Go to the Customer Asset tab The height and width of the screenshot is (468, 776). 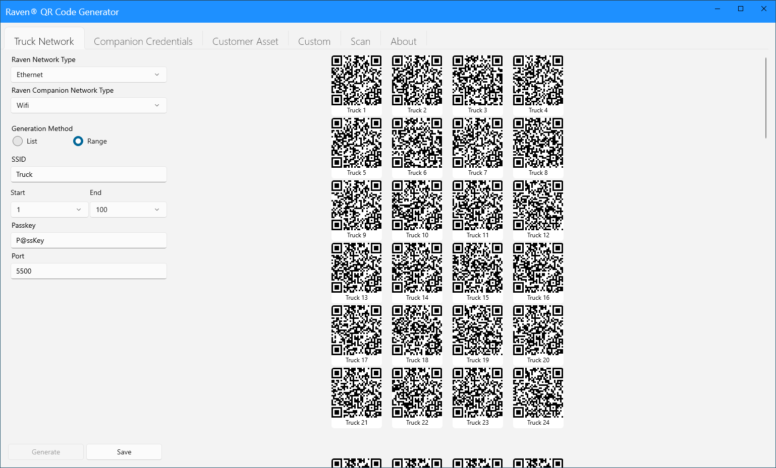[x=245, y=41]
